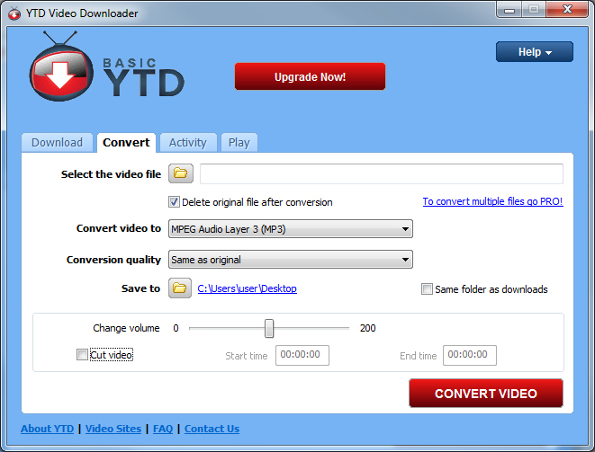Click the YTD television logo
The width and height of the screenshot is (595, 452).
coord(61,67)
